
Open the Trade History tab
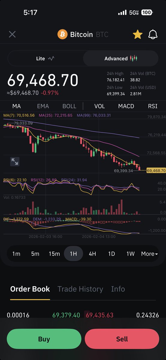(80, 289)
